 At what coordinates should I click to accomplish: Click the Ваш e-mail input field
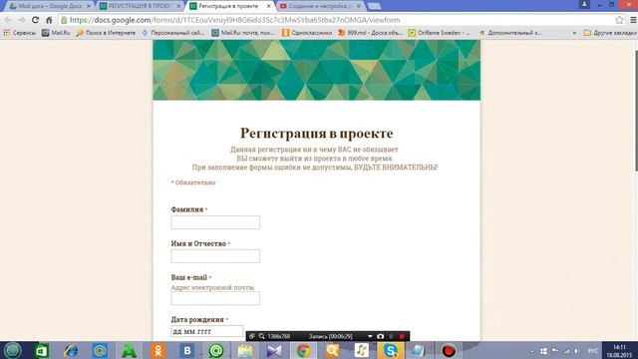[x=215, y=298]
